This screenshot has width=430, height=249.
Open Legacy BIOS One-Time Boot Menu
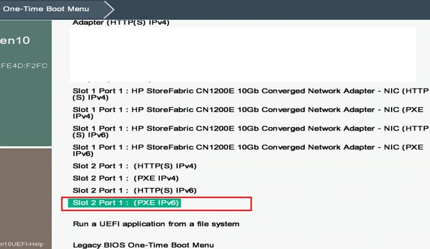click(x=143, y=245)
